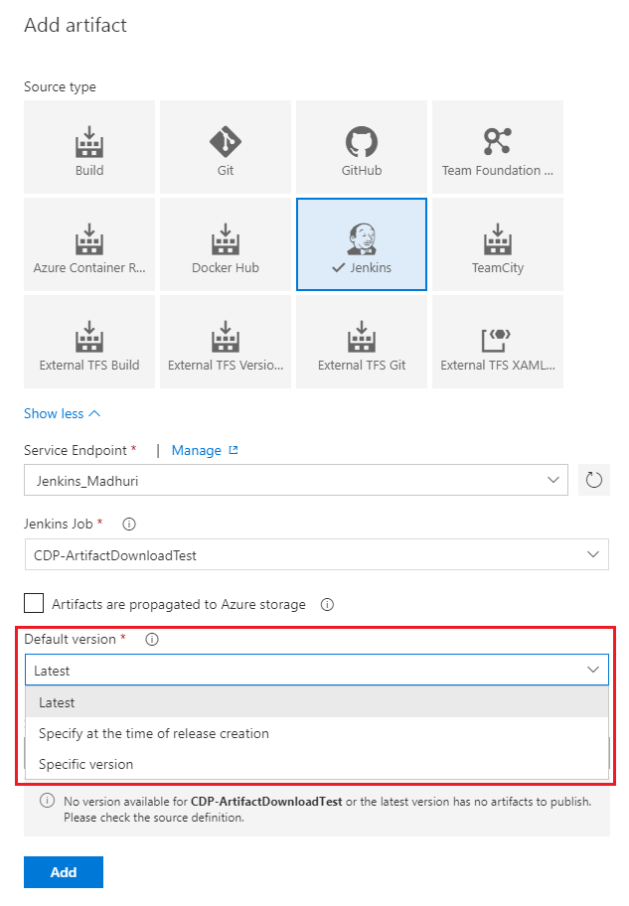Deselect the External TFS Build option
The image size is (629, 906).
click(88, 341)
